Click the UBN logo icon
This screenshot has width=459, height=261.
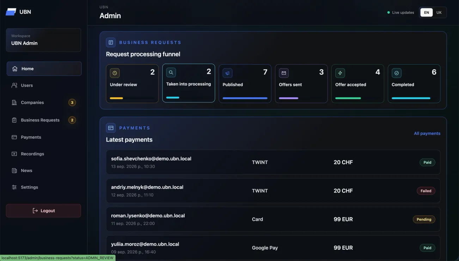pyautogui.click(x=11, y=12)
